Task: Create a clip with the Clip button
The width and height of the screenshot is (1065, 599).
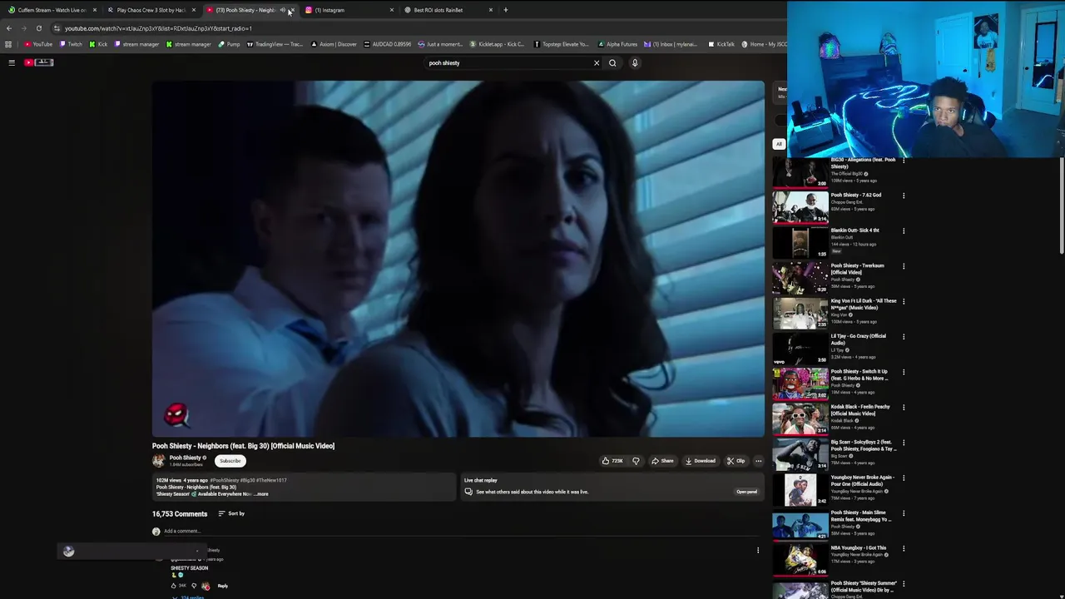Action: (x=736, y=461)
